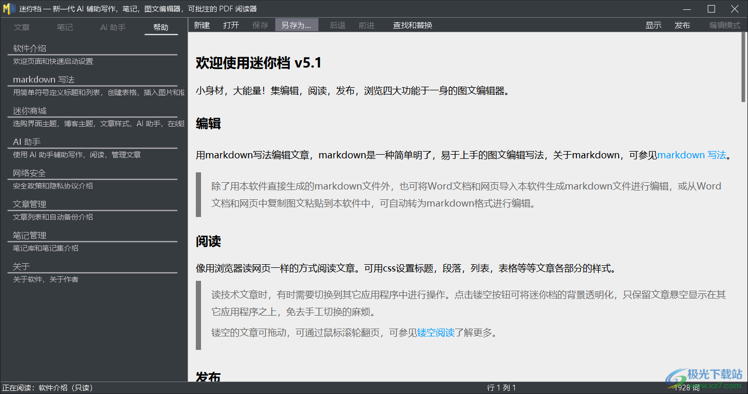Open the 文章管理 help topic

(30, 204)
